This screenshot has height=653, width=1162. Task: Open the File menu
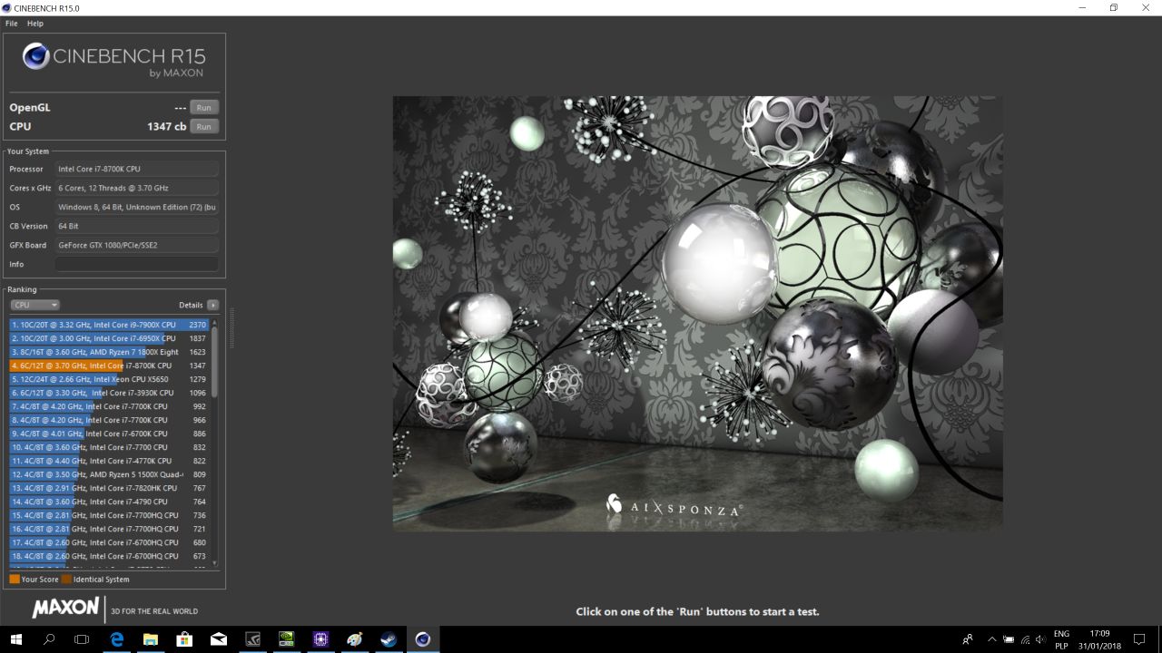(x=12, y=24)
